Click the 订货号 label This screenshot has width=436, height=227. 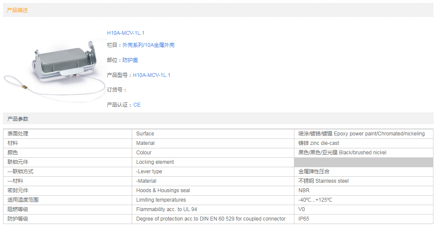click(x=116, y=90)
